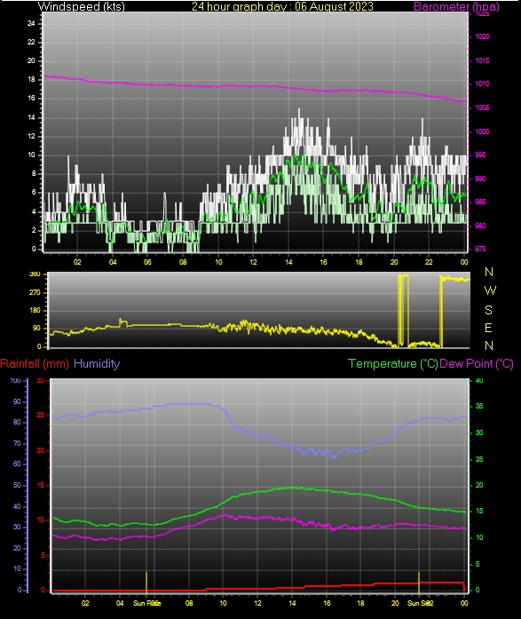This screenshot has height=619, width=521.
Task: Click the E compass direction label
Action: (488, 328)
